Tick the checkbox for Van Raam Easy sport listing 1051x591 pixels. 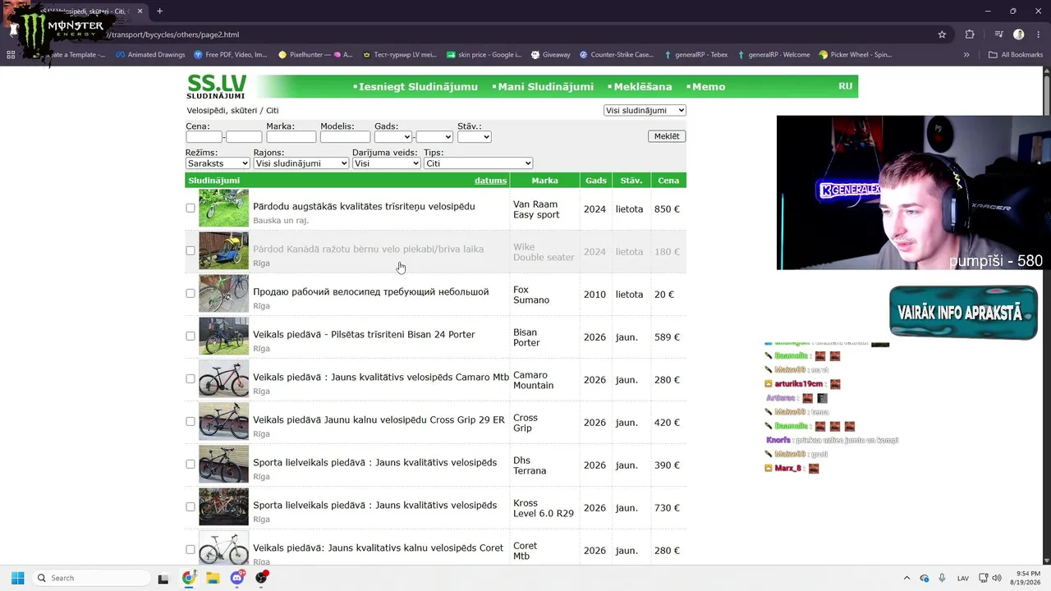[x=190, y=208]
